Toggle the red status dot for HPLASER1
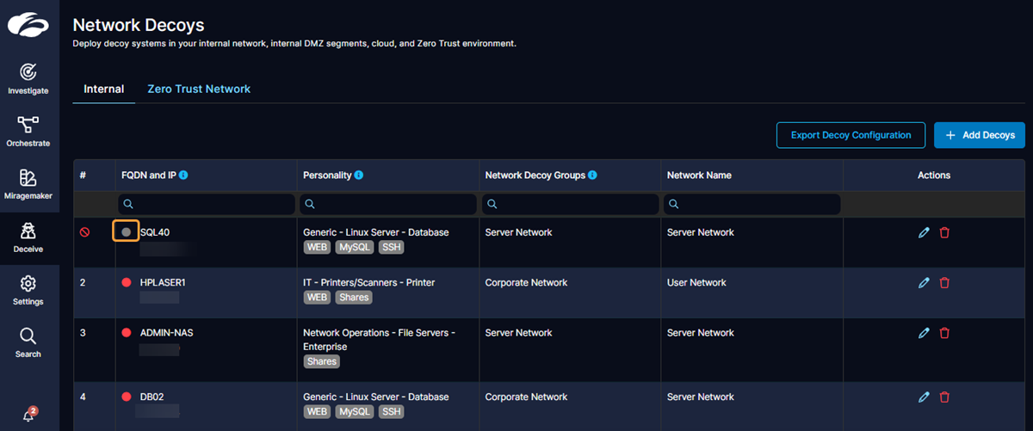This screenshot has height=431, width=1033. tap(127, 283)
